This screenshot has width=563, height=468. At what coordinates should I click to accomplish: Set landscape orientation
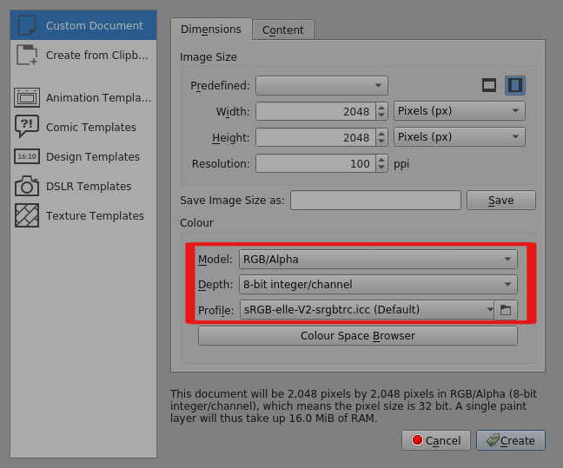click(x=489, y=85)
